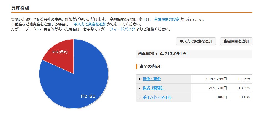Click the 株式(現物) label in pie chart

[x=60, y=52]
